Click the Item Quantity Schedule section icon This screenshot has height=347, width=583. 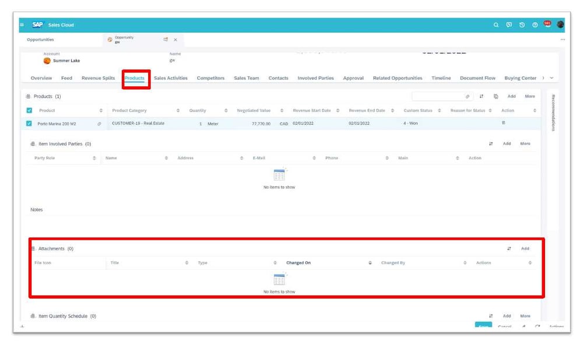33,316
